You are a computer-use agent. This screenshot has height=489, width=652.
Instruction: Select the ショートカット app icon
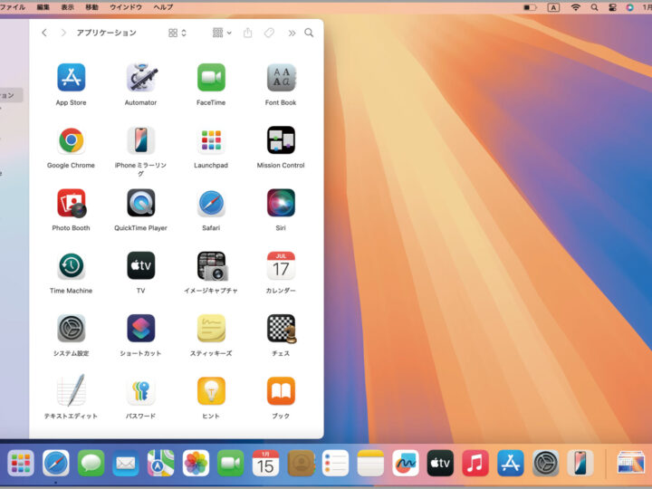click(141, 329)
